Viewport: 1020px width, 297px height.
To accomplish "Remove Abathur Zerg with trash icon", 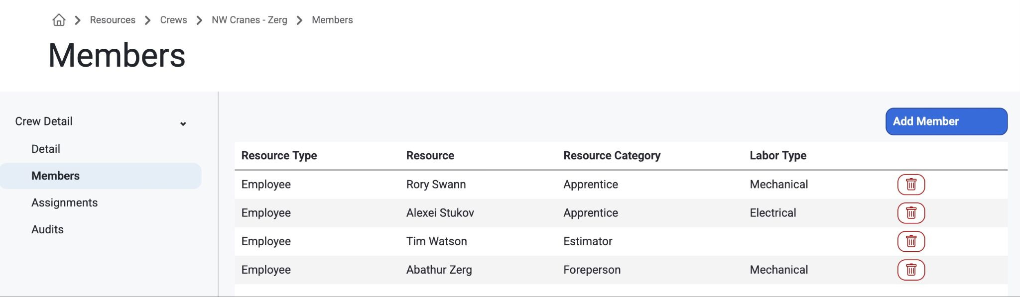I will click(x=911, y=270).
